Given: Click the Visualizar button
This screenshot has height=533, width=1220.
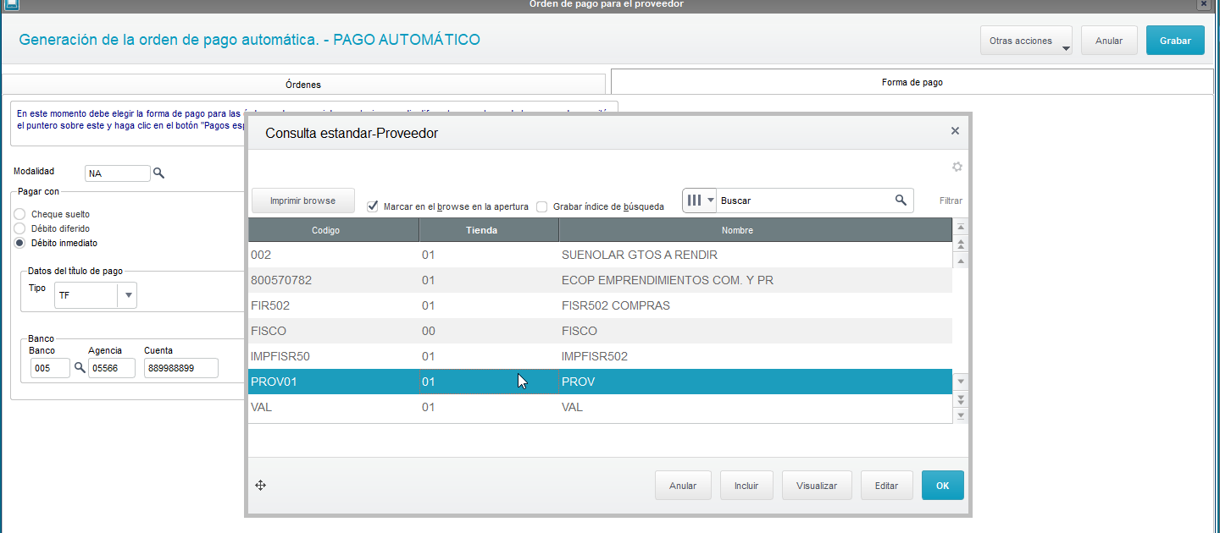Looking at the screenshot, I should tap(817, 486).
